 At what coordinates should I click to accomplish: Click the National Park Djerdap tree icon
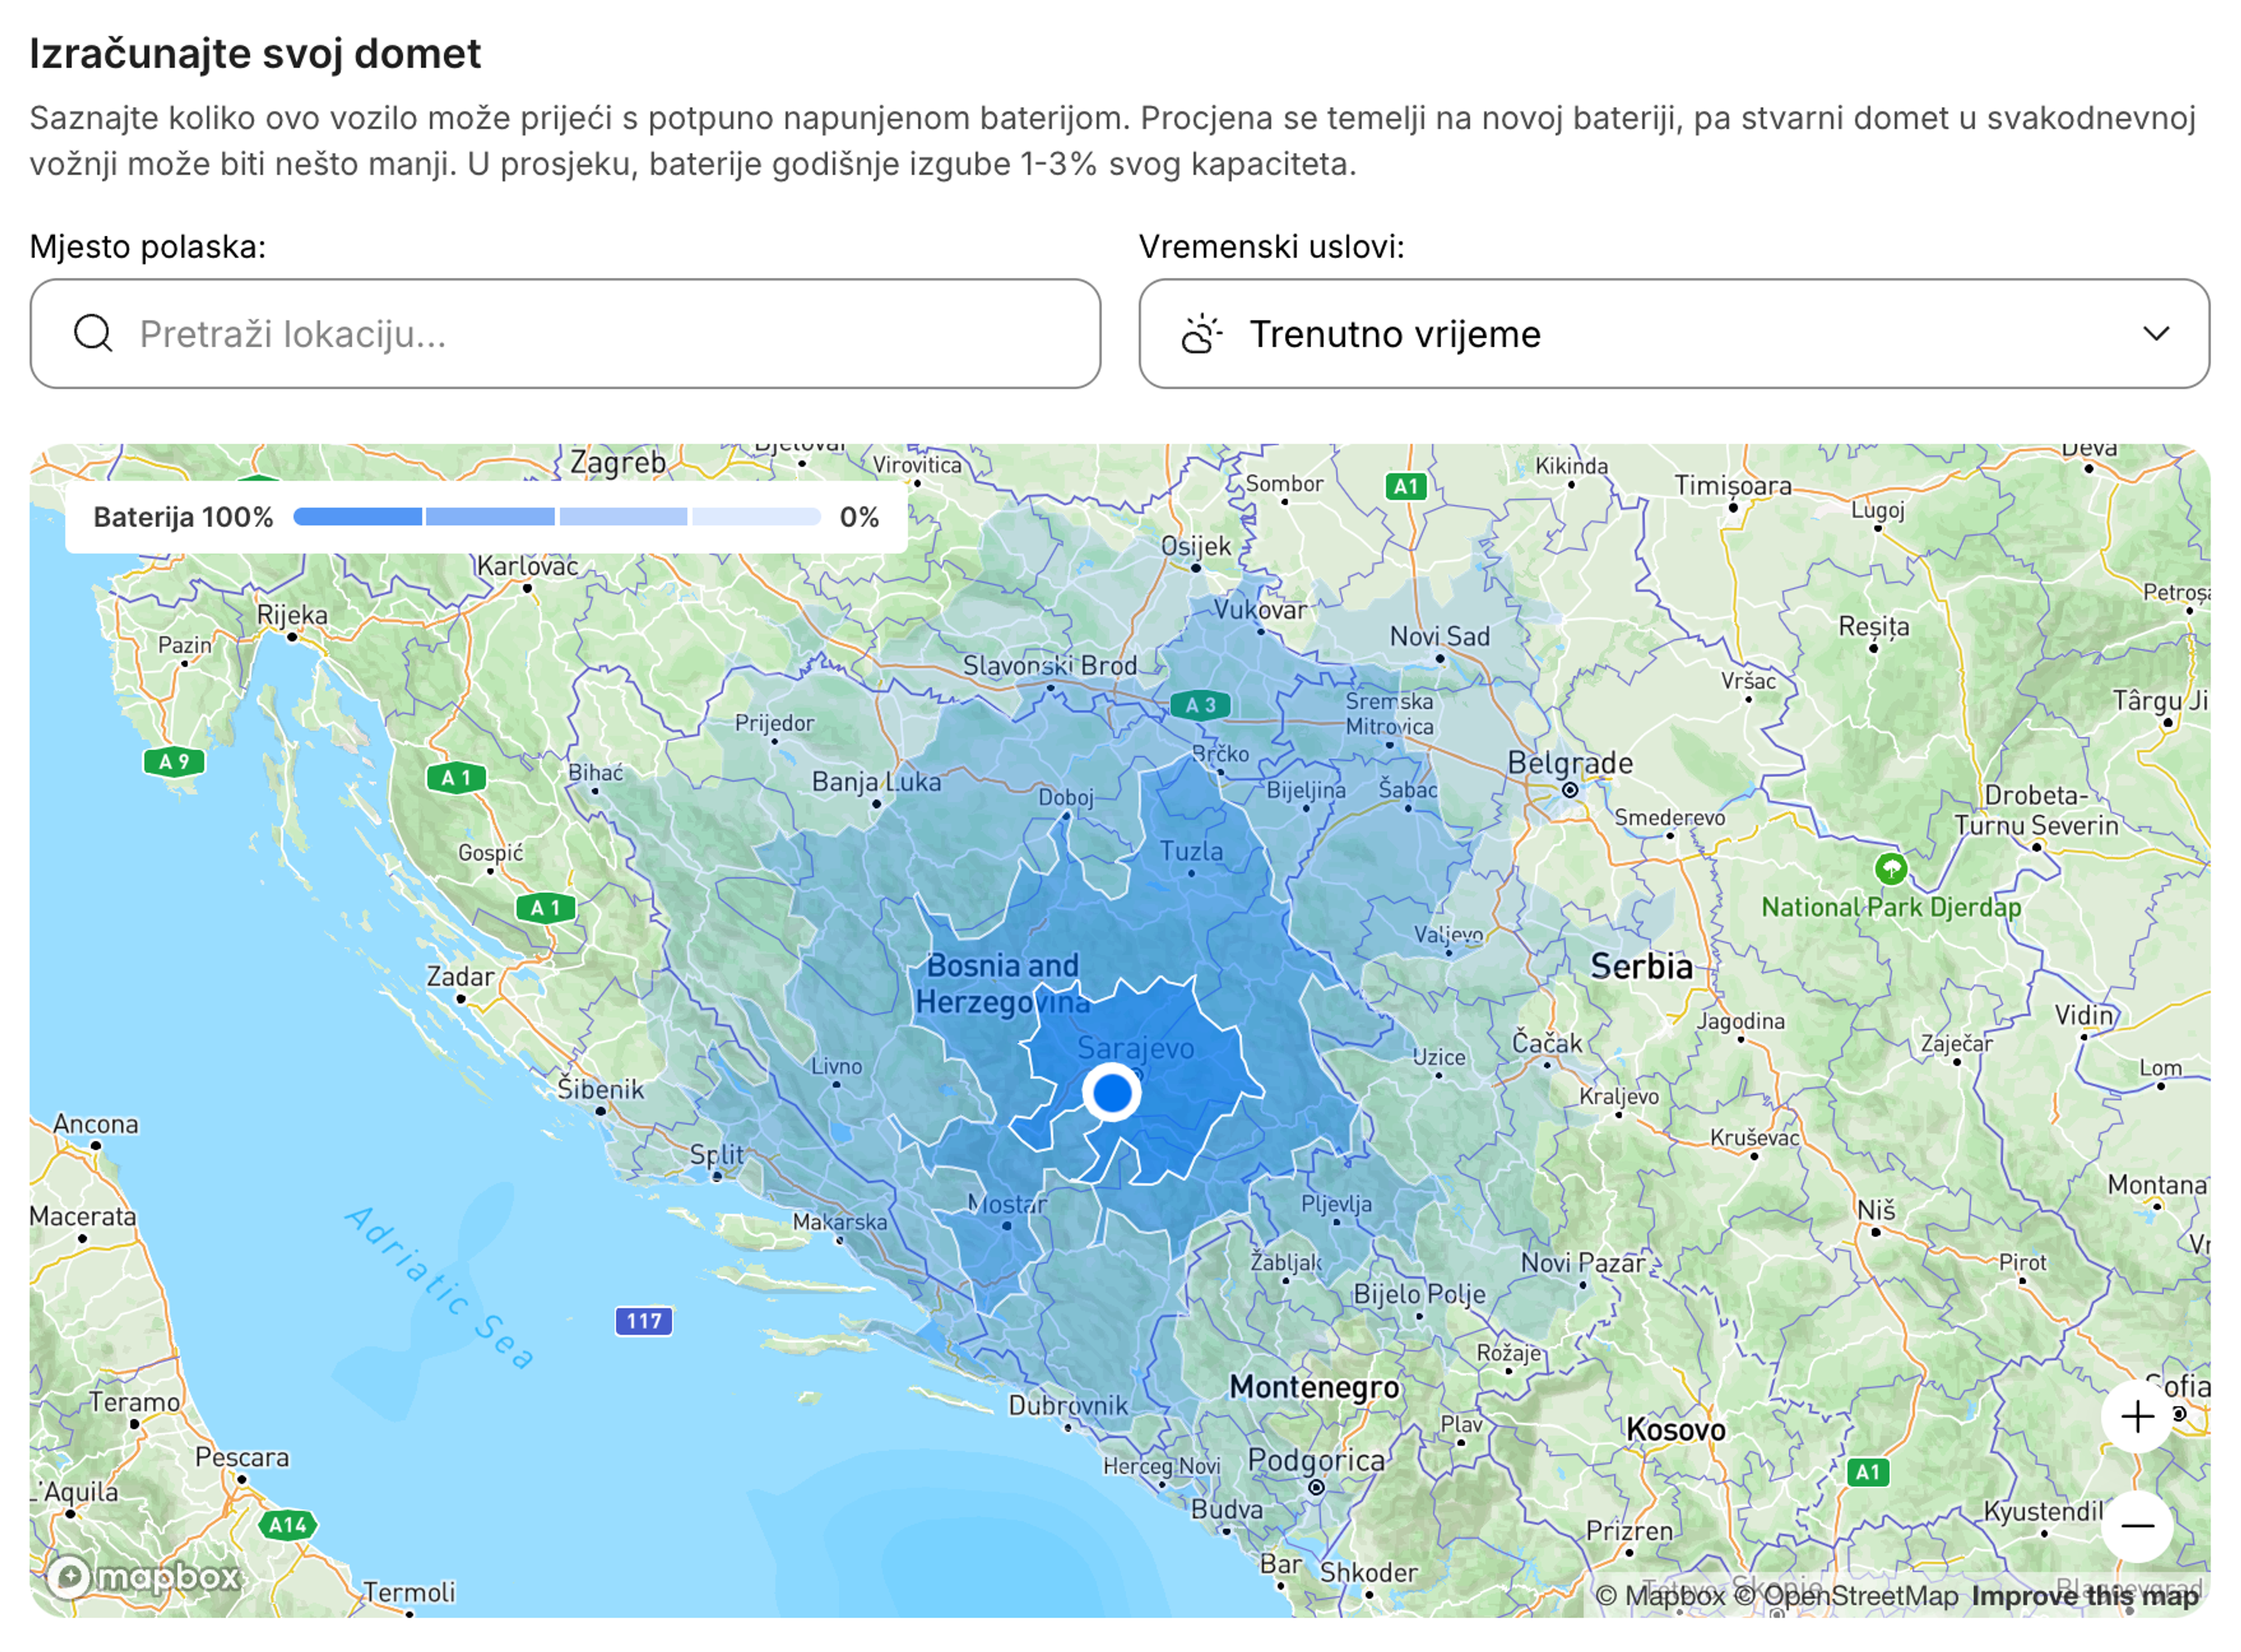[1890, 868]
